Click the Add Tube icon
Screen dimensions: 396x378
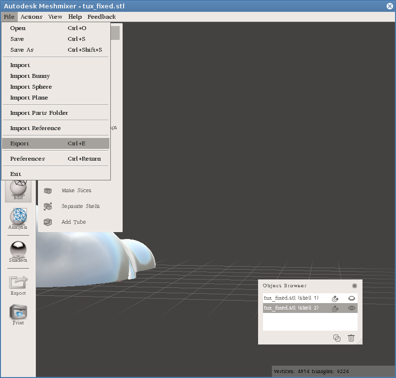click(x=48, y=222)
